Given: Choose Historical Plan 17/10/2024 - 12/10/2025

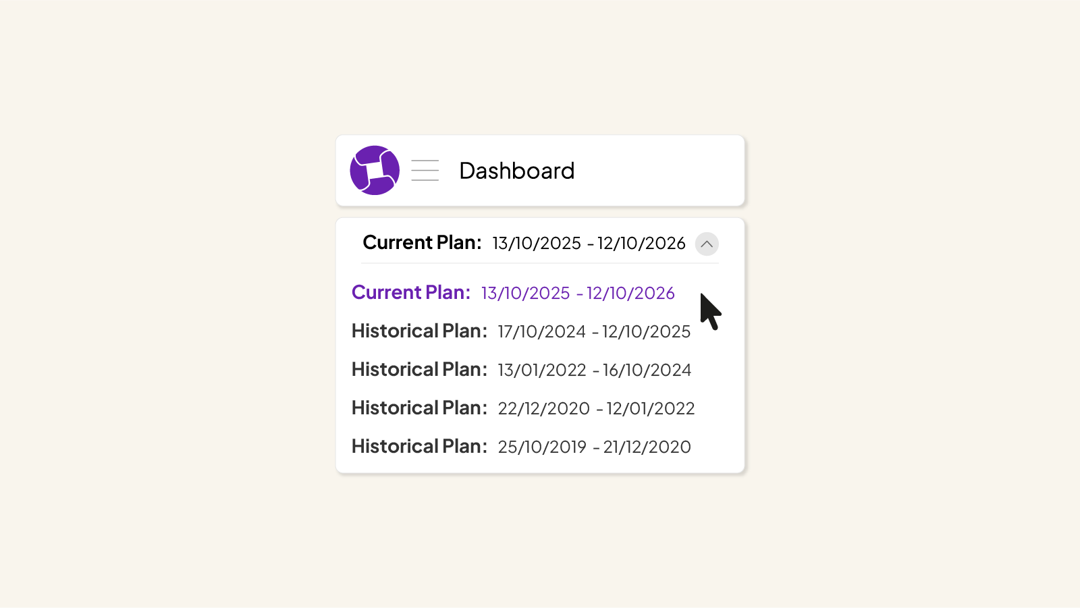Looking at the screenshot, I should click(520, 331).
